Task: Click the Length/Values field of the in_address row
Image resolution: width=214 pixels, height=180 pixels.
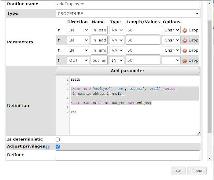Action: (x=143, y=40)
